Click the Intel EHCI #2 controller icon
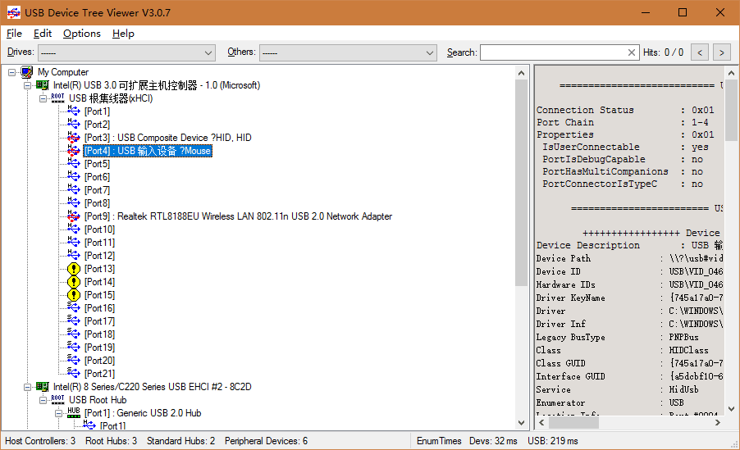 coord(42,387)
